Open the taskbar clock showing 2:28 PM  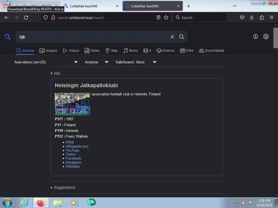coord(264,203)
